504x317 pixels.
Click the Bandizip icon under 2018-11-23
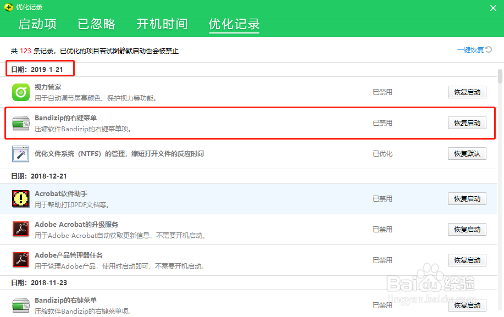pos(20,305)
